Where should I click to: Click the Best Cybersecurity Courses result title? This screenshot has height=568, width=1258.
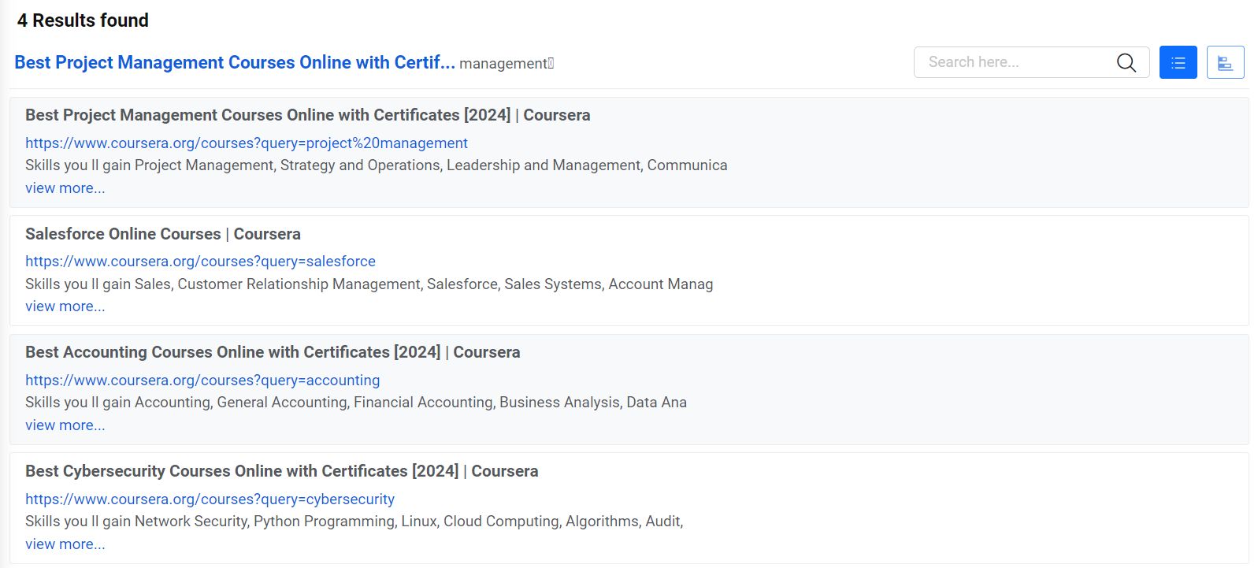point(281,471)
